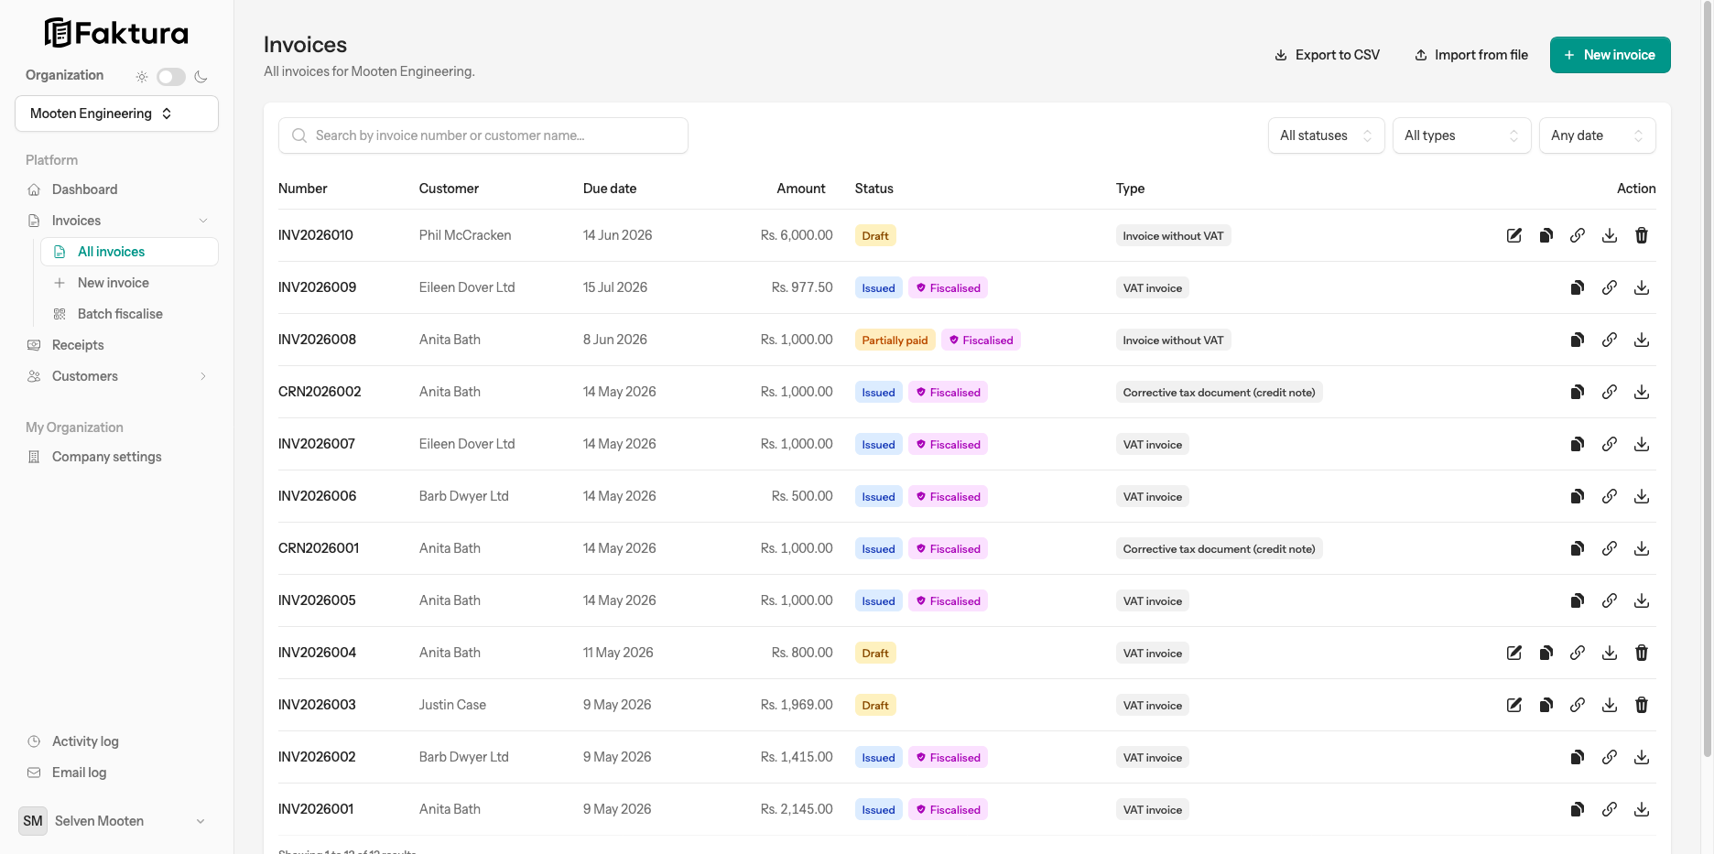1714x854 pixels.
Task: Click Export to CSV
Action: pyautogui.click(x=1327, y=55)
